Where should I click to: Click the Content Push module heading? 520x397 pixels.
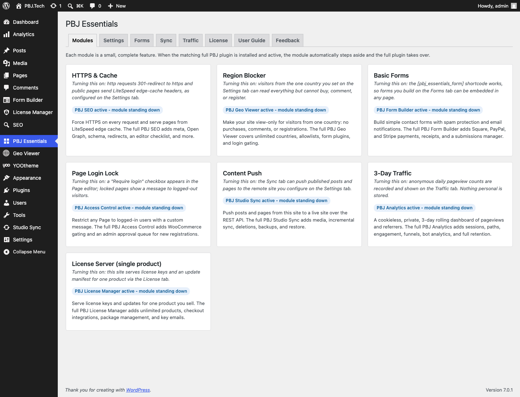[242, 173]
